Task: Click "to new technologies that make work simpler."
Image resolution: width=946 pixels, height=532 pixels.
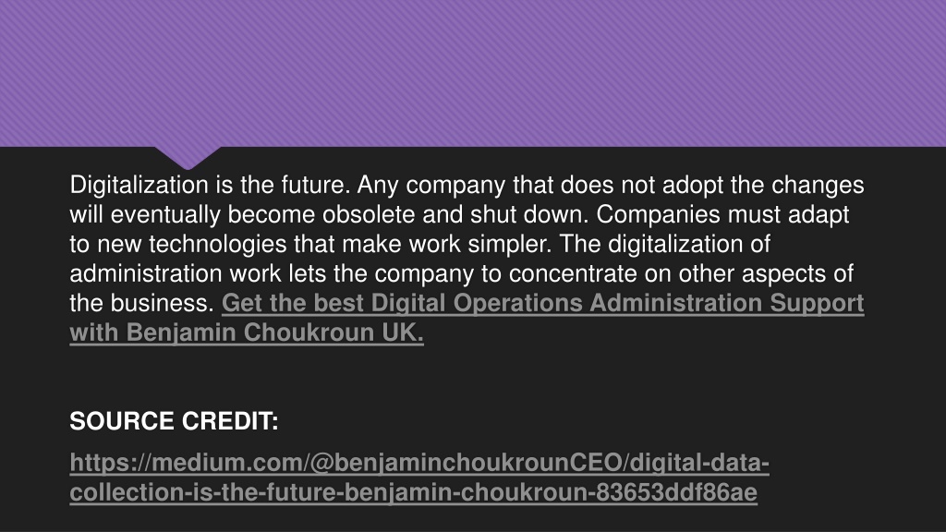Action: click(x=310, y=244)
